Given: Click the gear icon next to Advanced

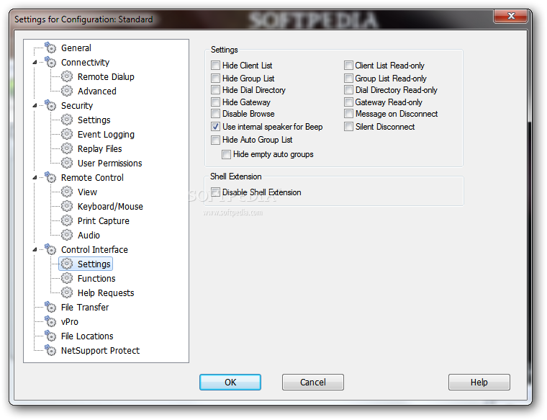Looking at the screenshot, I should [x=67, y=91].
